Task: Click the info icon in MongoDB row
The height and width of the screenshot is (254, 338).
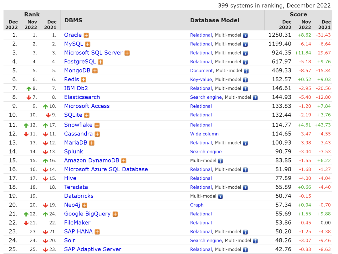Action: (246, 71)
